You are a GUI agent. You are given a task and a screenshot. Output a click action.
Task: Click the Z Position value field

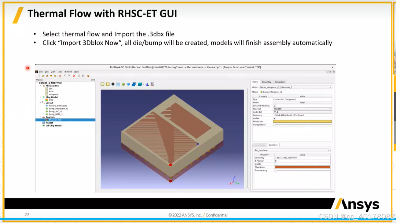(302, 161)
